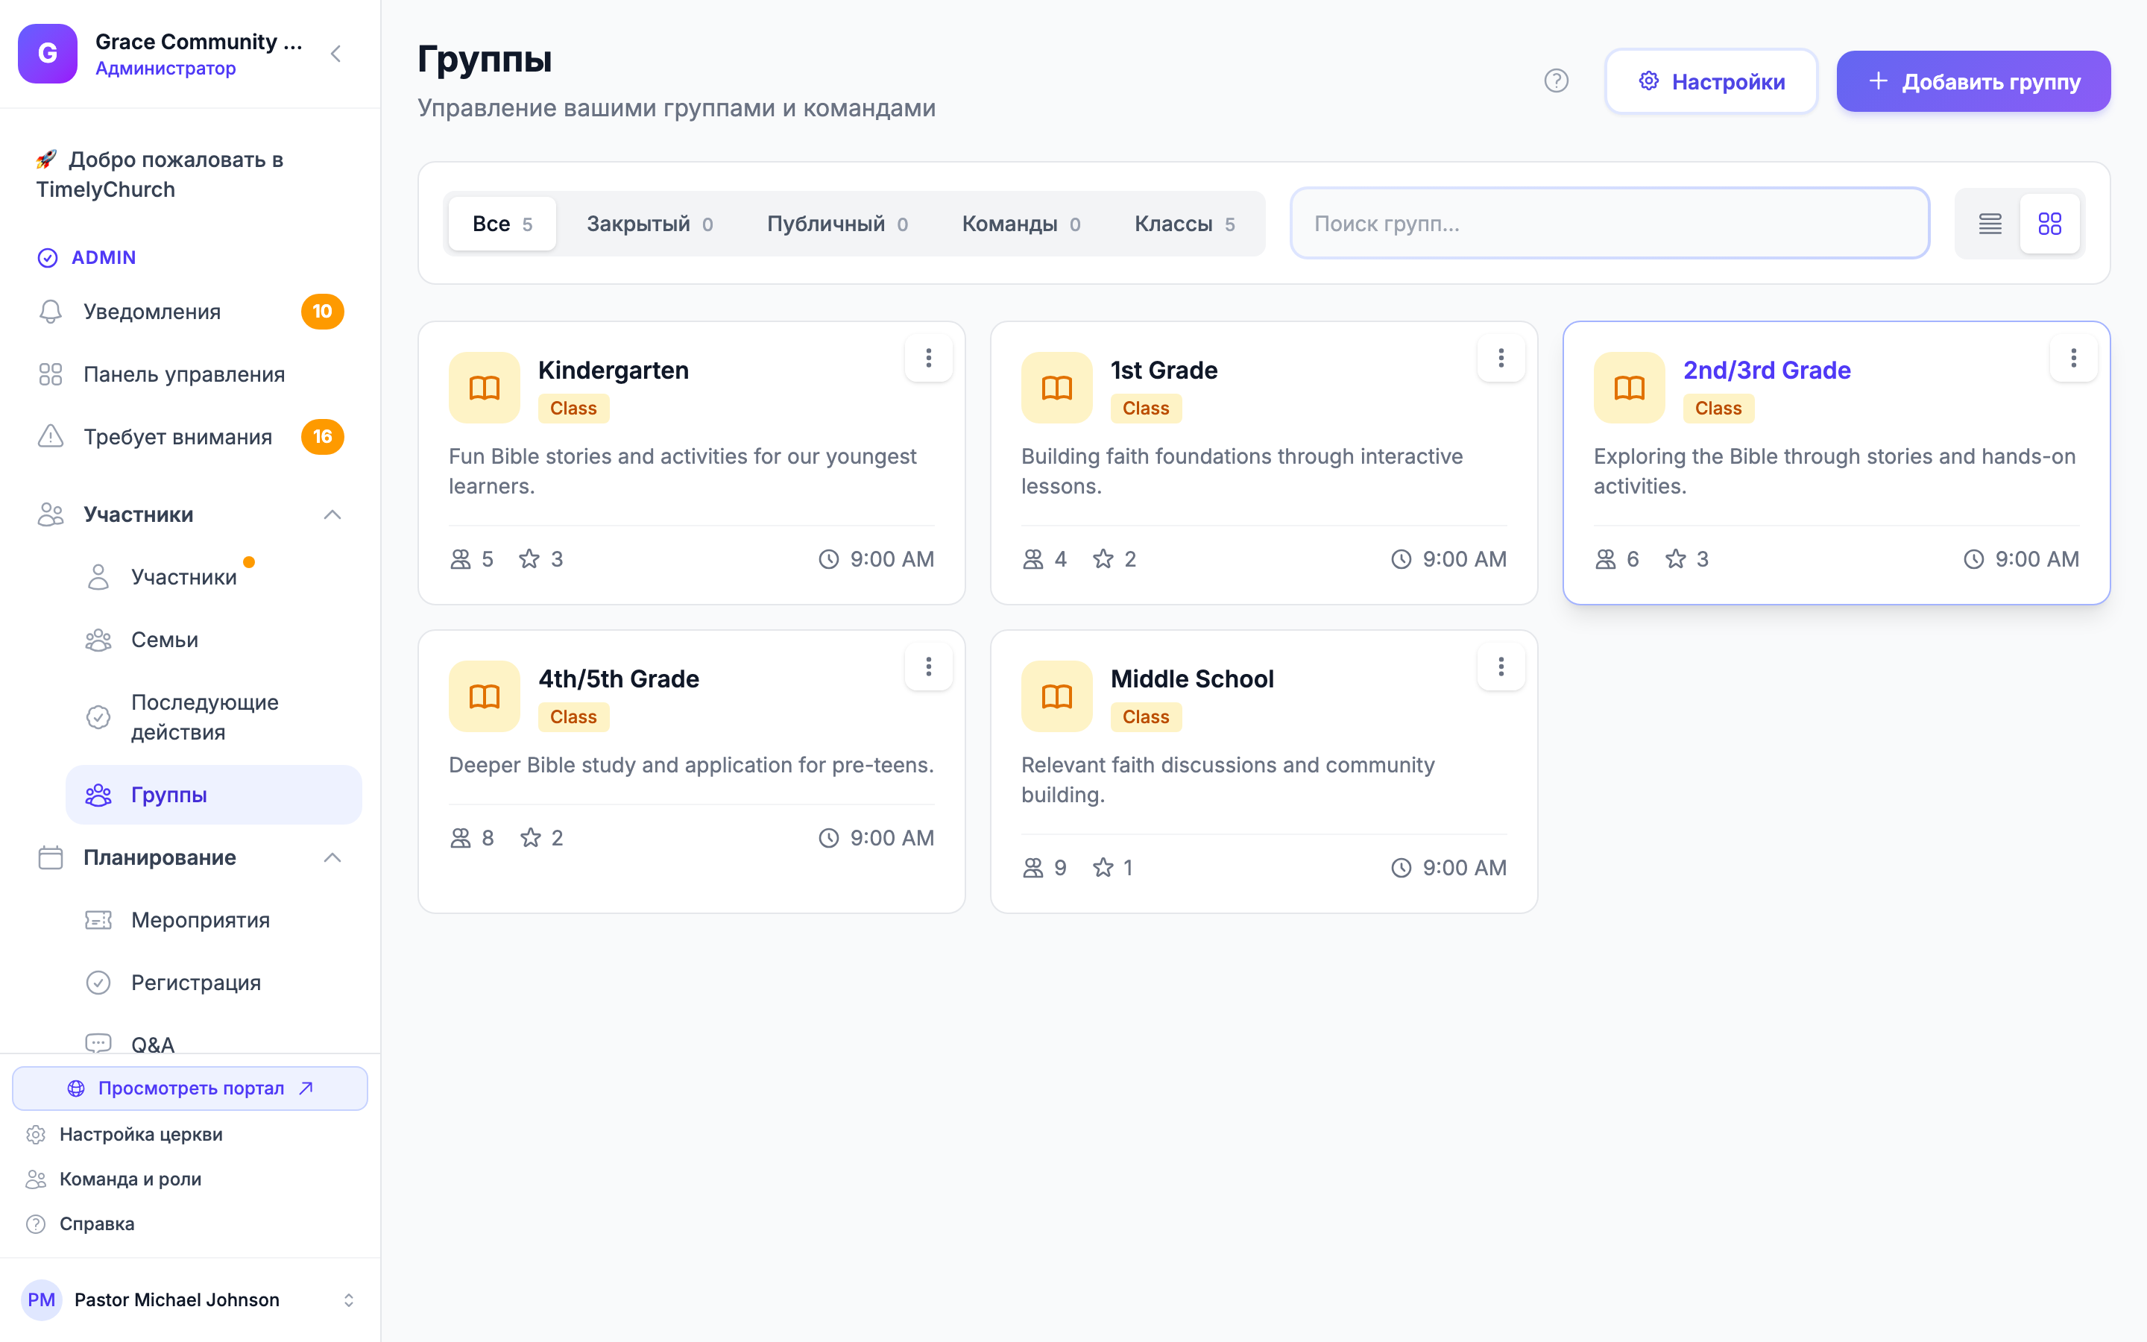Click the Участники section people icon
This screenshot has width=2147, height=1342.
pyautogui.click(x=51, y=514)
